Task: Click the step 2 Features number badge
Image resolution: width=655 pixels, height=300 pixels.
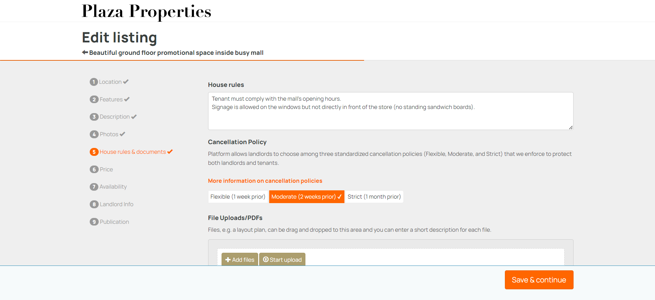Action: coord(94,99)
